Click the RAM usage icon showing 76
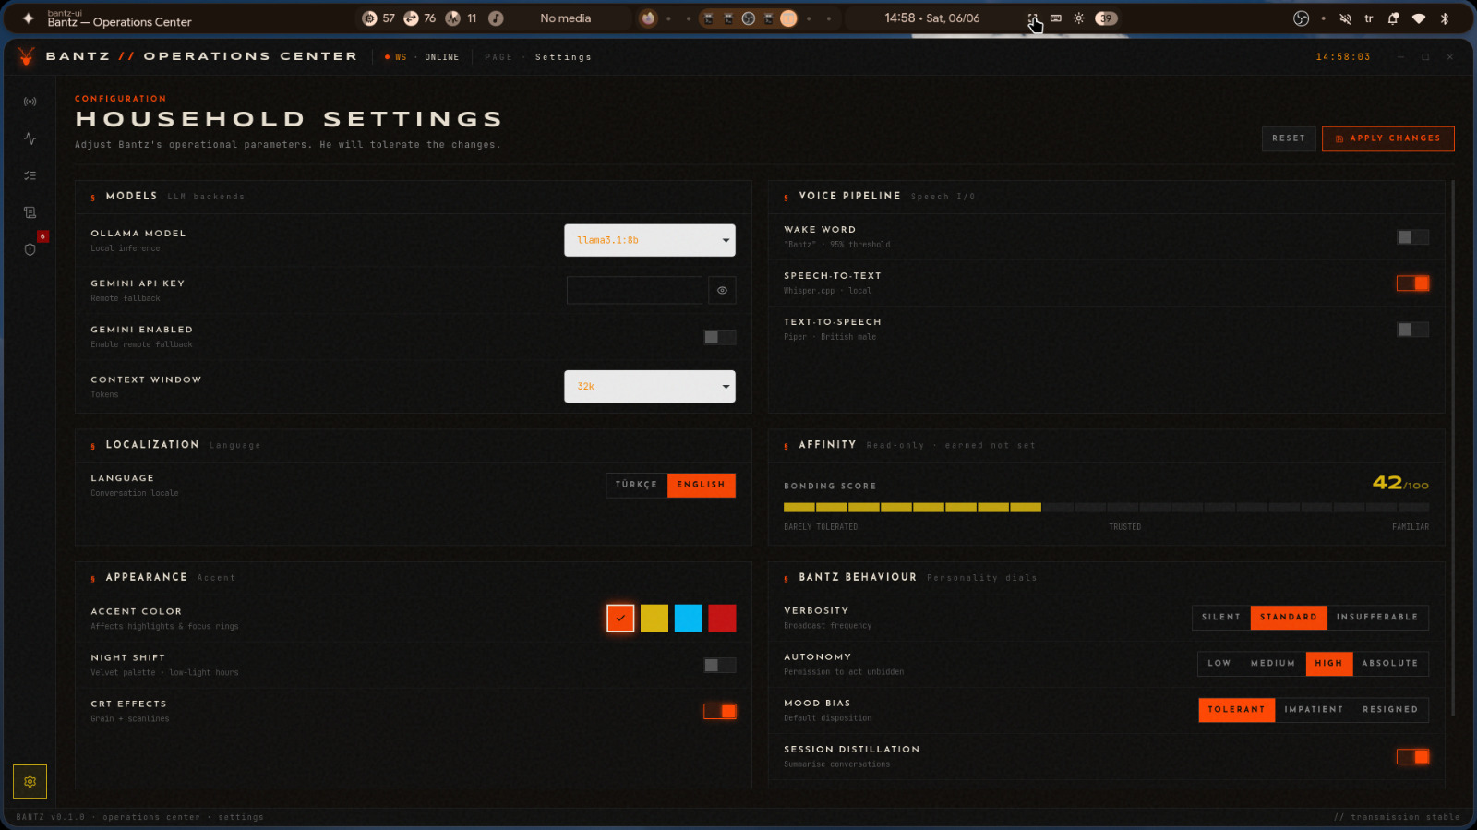Viewport: 1477px width, 830px height. coord(411,18)
